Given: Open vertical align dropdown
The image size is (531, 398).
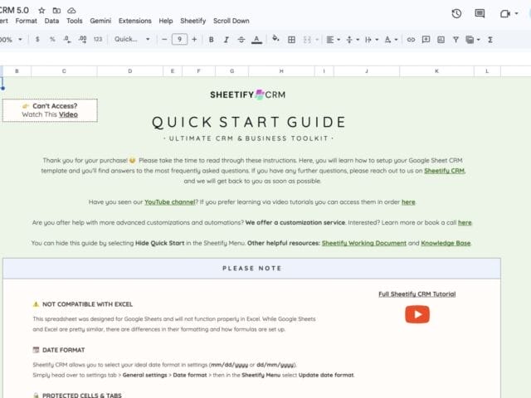Looking at the screenshot, I should [352, 40].
